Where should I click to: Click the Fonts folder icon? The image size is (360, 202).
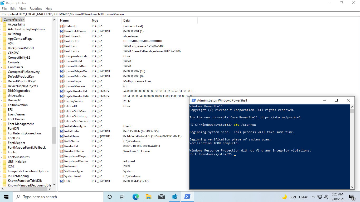tap(4, 152)
